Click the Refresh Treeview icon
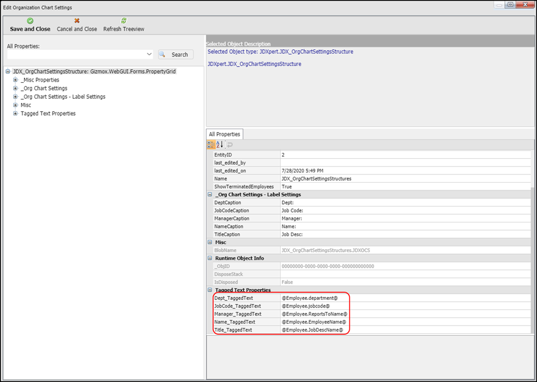 pos(124,21)
